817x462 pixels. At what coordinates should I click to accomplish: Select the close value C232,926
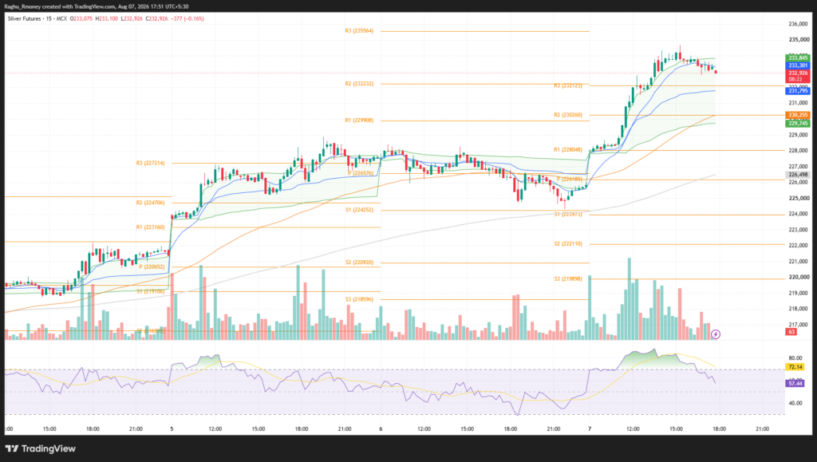pyautogui.click(x=157, y=18)
